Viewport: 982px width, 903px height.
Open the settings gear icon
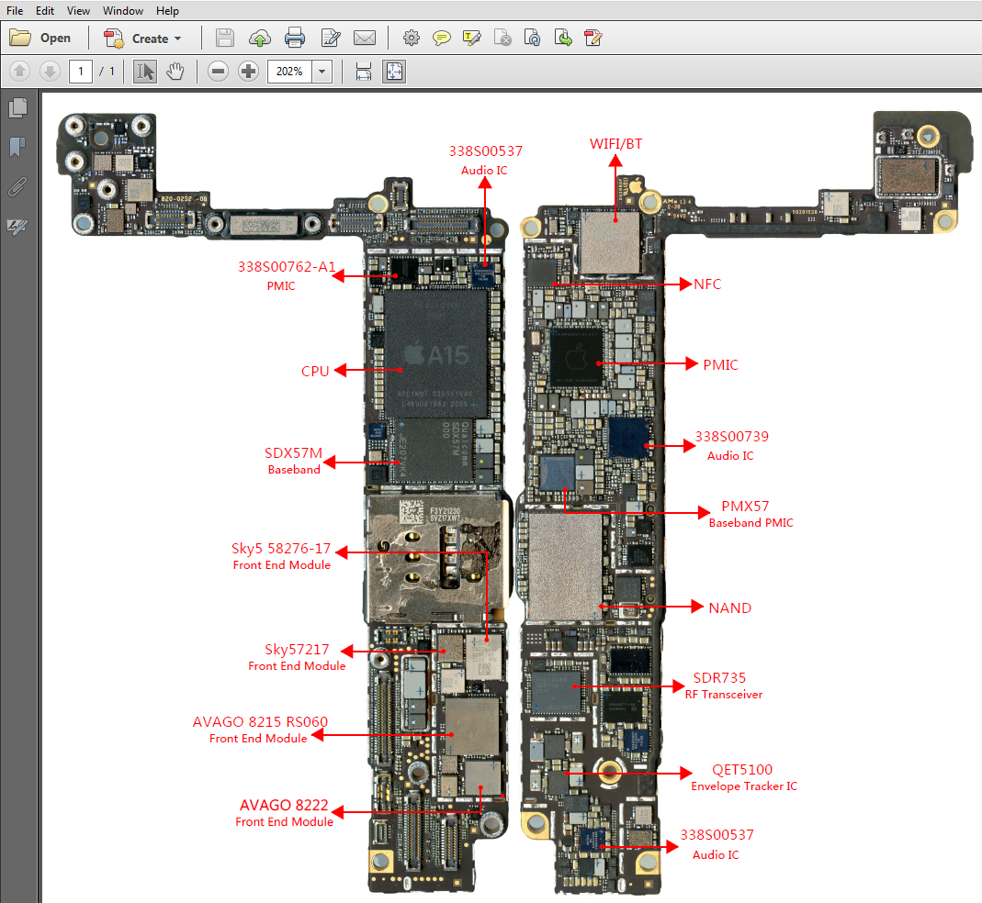click(x=412, y=39)
